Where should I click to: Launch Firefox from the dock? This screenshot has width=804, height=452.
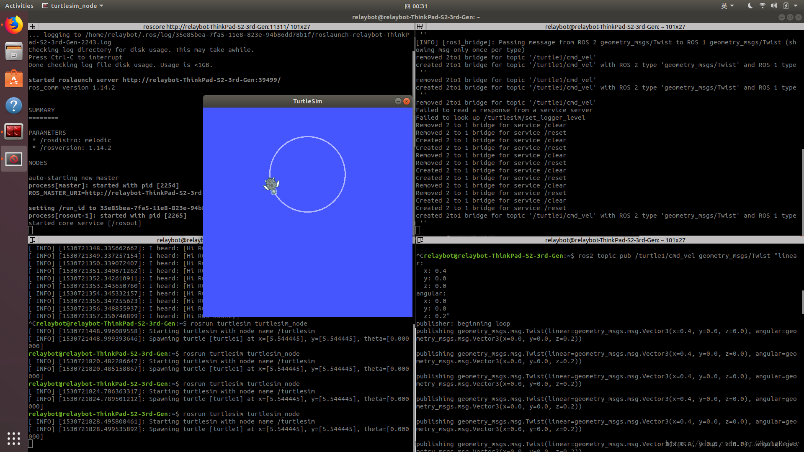(x=14, y=25)
